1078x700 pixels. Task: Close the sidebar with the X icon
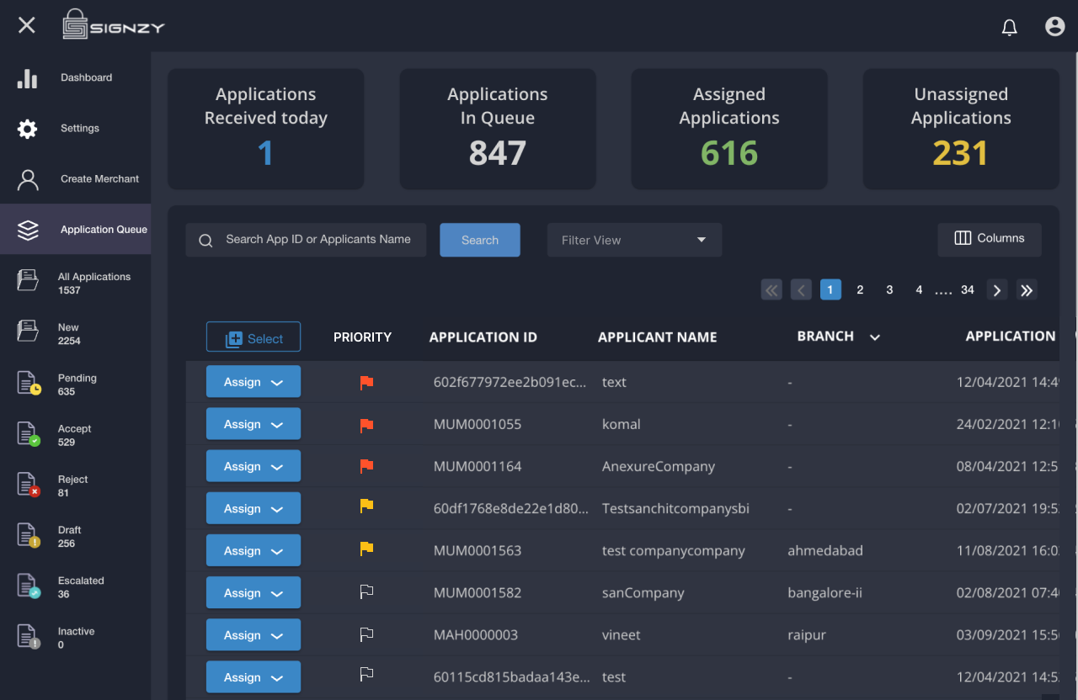[27, 25]
